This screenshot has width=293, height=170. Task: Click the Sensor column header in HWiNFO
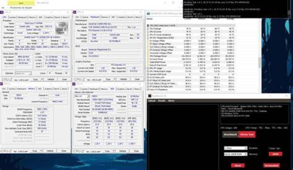pyautogui.click(x=150, y=19)
